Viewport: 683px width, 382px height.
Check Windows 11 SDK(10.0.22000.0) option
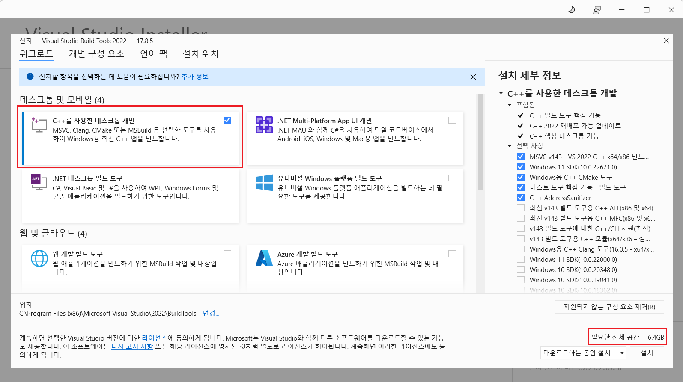[x=521, y=259]
